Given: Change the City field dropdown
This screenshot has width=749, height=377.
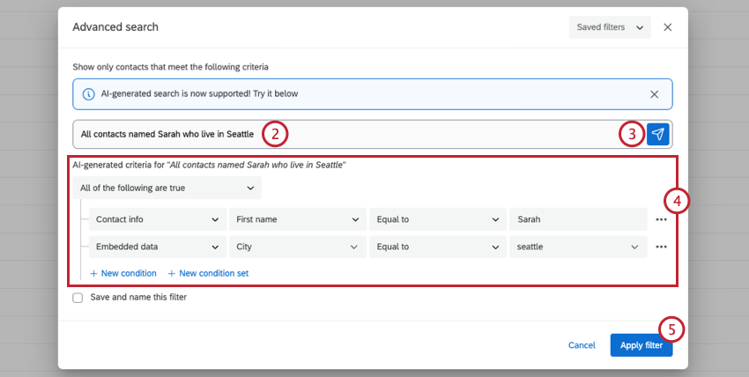Looking at the screenshot, I should [297, 247].
